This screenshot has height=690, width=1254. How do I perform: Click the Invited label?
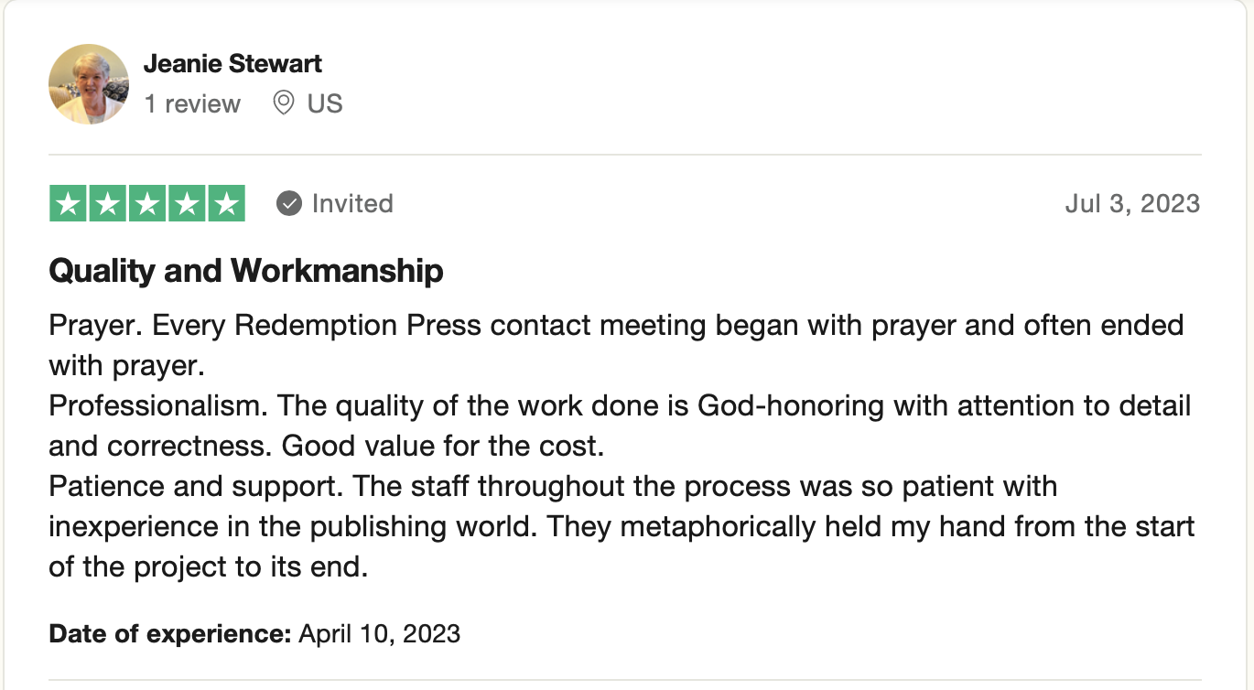point(352,203)
